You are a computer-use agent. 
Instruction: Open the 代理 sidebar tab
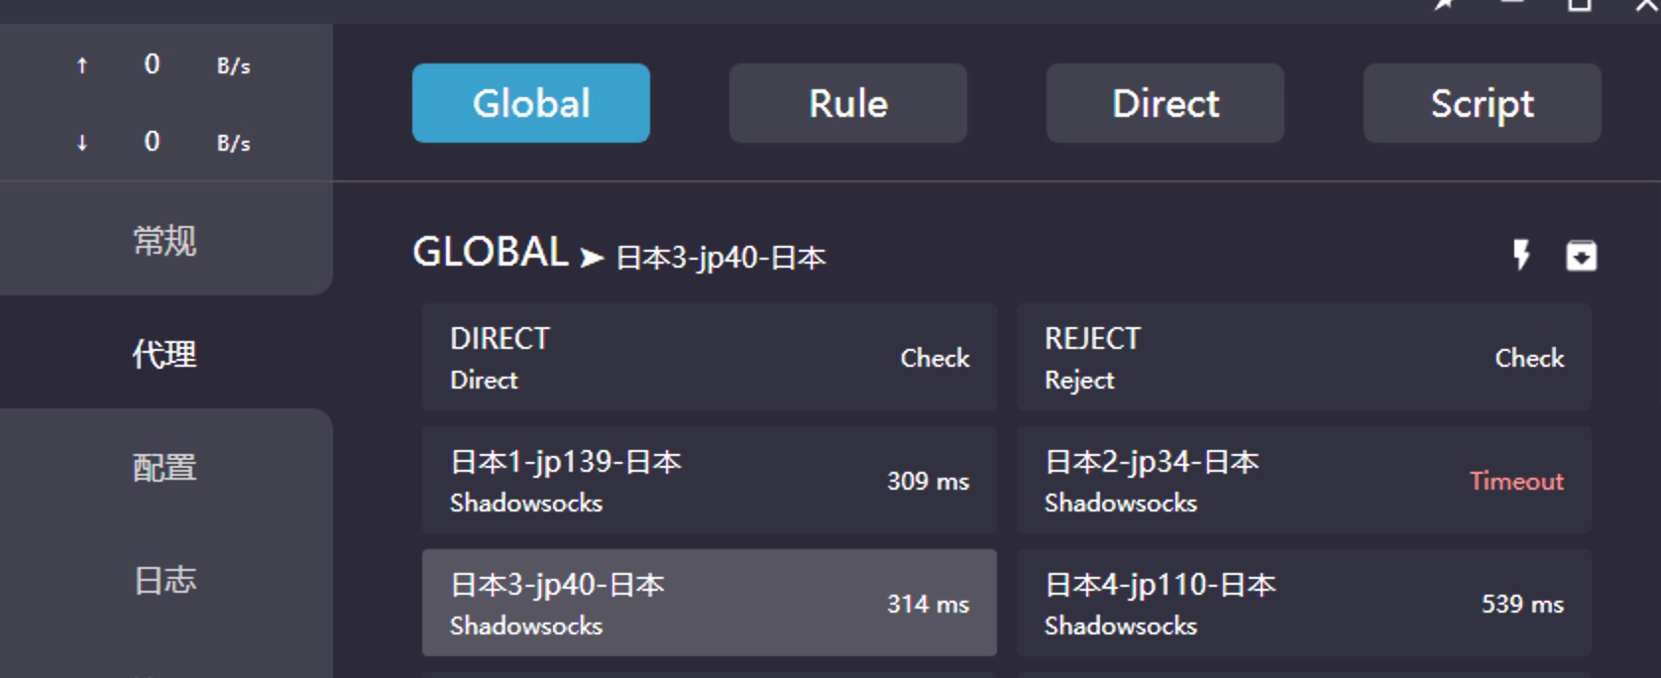[x=165, y=354]
